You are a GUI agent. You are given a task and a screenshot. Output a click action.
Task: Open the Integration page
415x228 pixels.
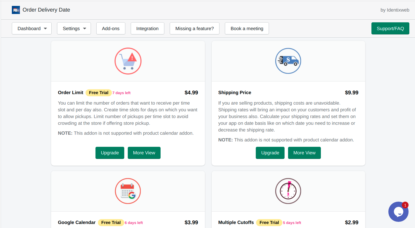147,28
